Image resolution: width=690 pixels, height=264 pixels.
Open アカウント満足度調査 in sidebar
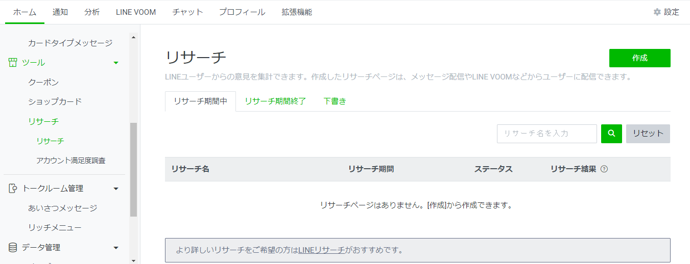coord(71,161)
